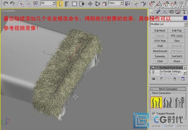Click the UVW Map modifier button
The width and height of the screenshot is (188, 130).
pos(160,41)
